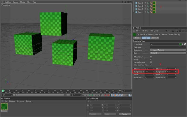This screenshot has width=187, height=117.
Task: Open the Texture menu in Materiali panel
Action: coord(29,101)
